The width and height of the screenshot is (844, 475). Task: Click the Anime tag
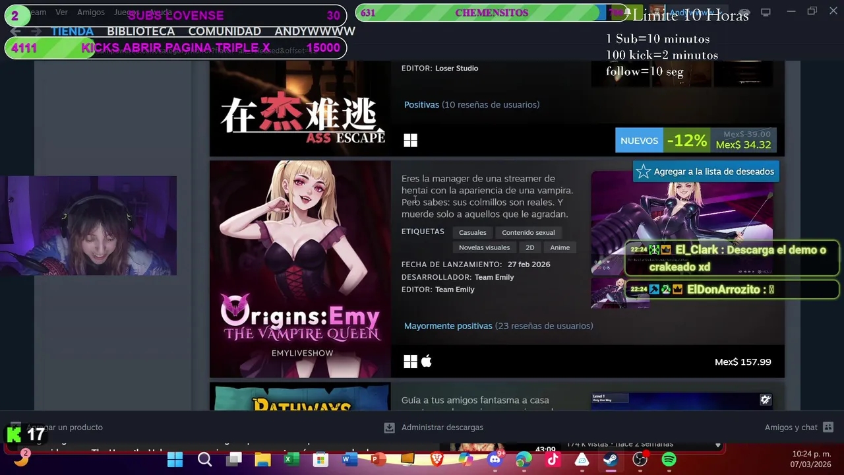[560, 247]
